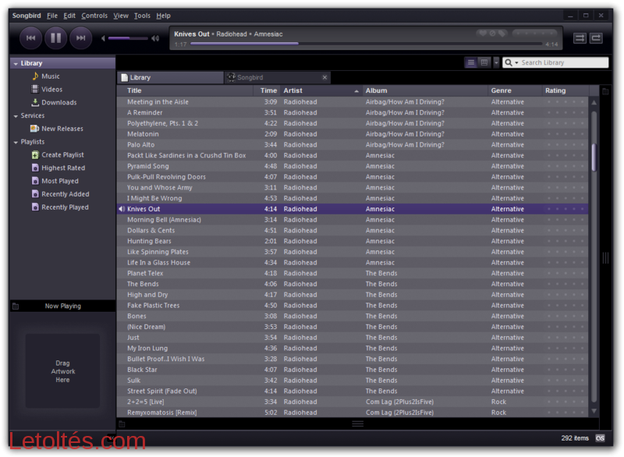This screenshot has width=624, height=457.
Task: Toggle repeat mode
Action: (x=596, y=38)
